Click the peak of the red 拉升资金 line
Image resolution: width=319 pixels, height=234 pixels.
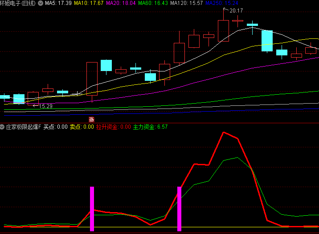224,132
